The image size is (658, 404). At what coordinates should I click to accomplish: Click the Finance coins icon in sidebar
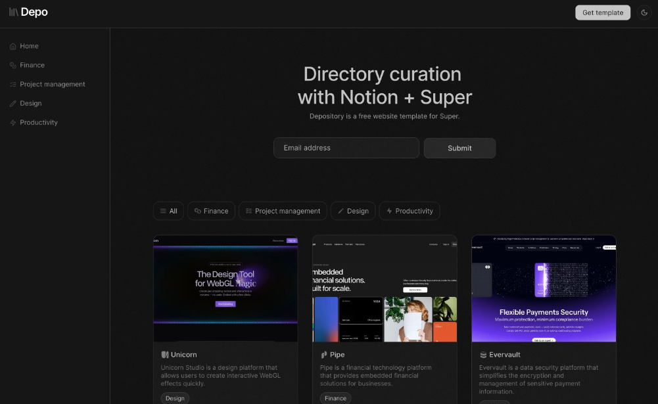tap(13, 65)
